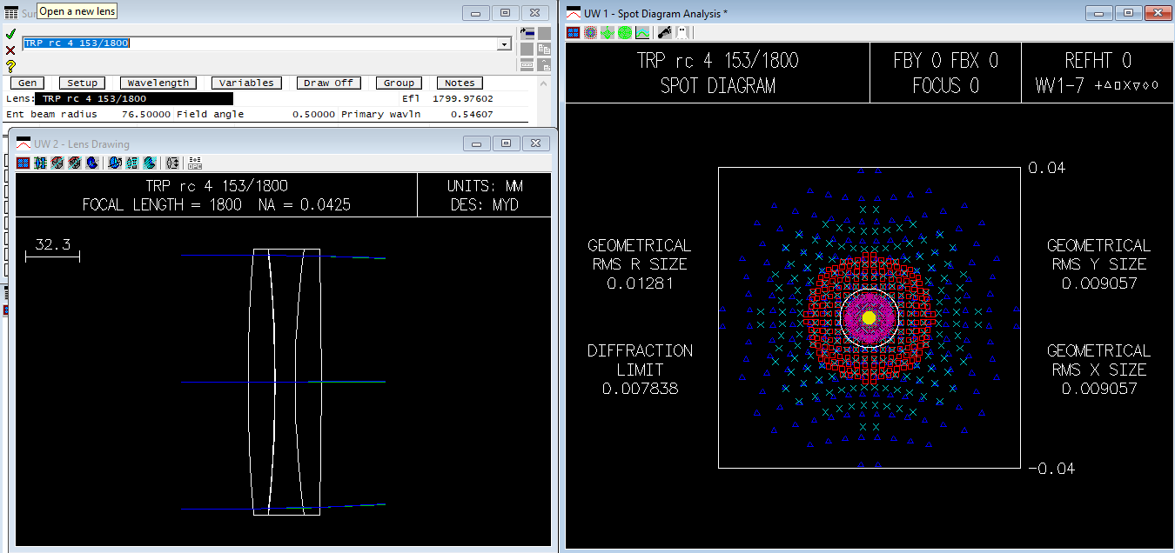Expand the lens name command dropdown arrow
This screenshot has width=1175, height=553.
pos(504,44)
